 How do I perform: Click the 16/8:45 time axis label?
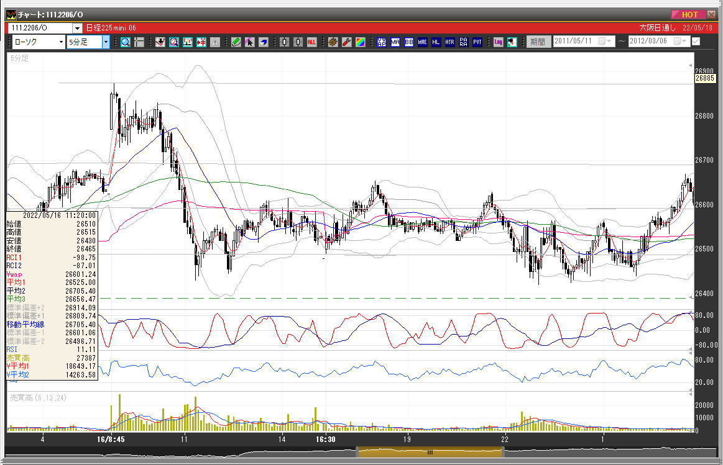111,439
